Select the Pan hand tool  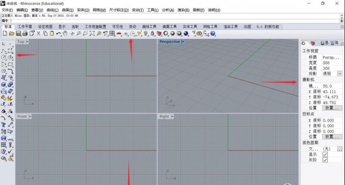coord(65,33)
